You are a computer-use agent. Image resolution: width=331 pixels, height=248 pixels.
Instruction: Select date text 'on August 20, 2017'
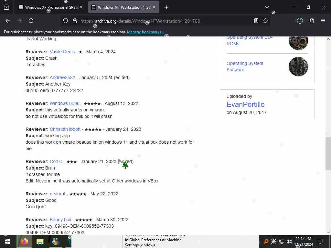(x=247, y=112)
